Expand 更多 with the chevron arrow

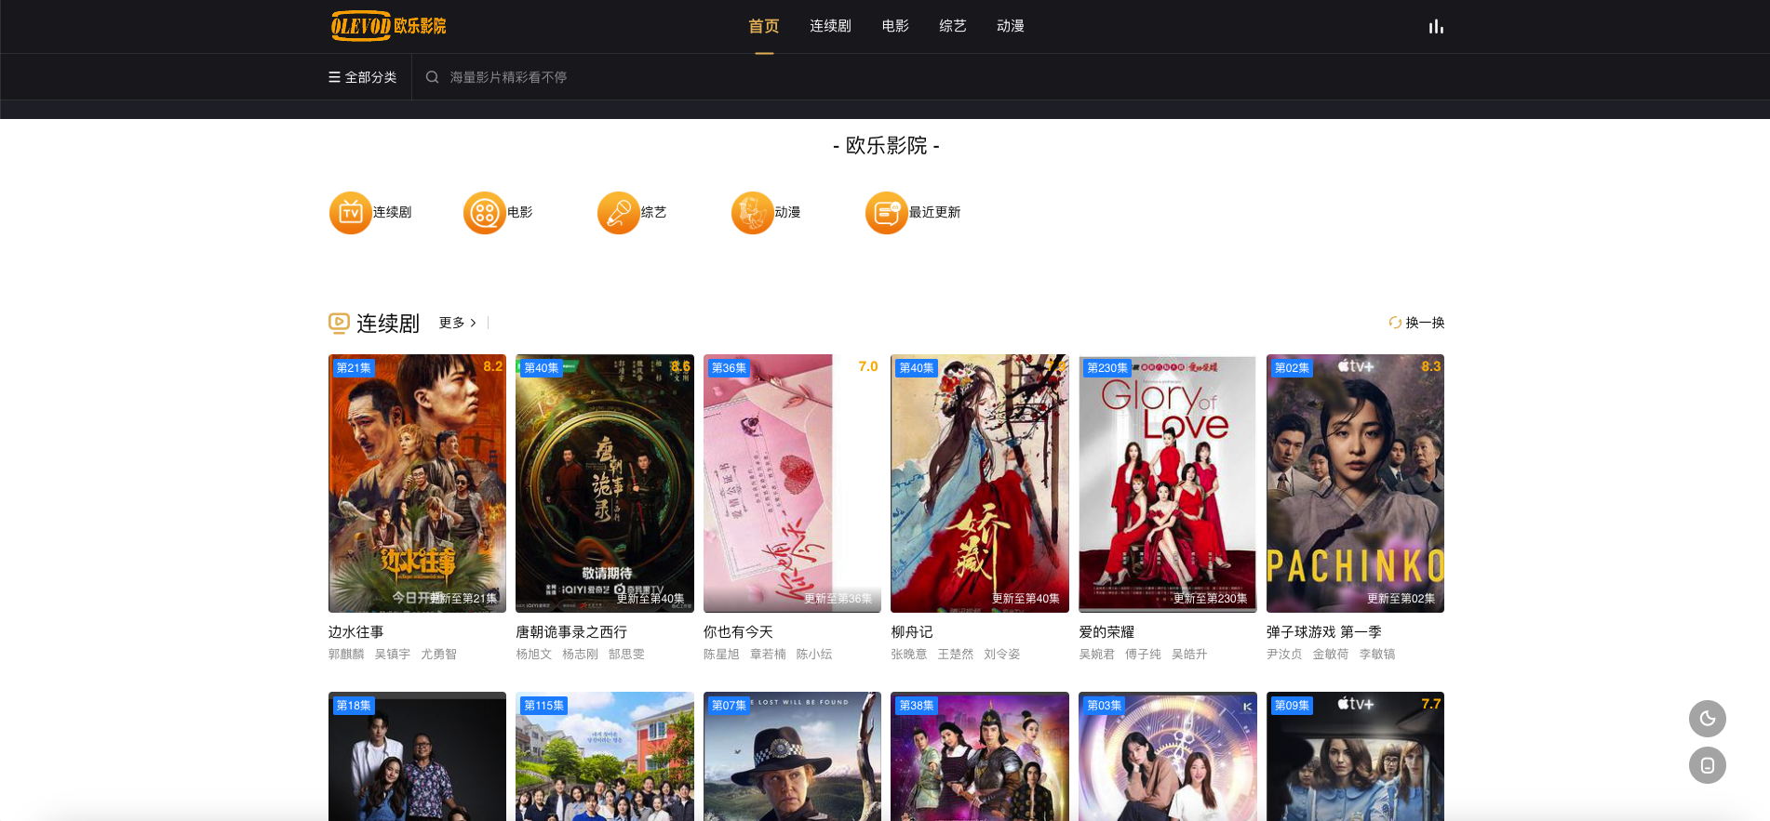(x=473, y=323)
